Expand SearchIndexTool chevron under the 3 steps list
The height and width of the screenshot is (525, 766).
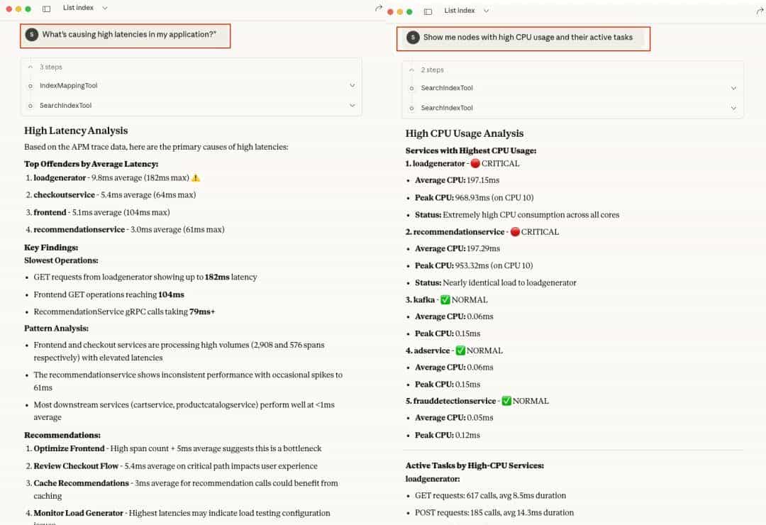point(352,105)
